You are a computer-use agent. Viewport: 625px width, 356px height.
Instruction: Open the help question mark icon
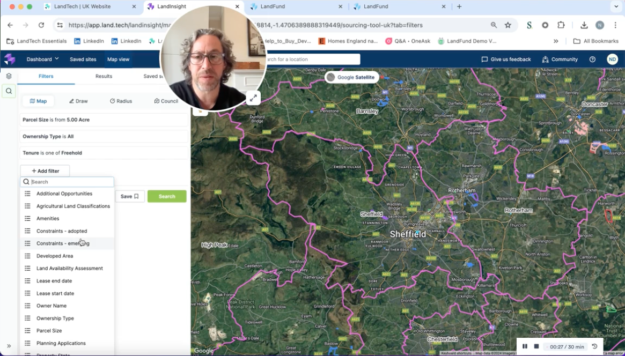coord(592,60)
